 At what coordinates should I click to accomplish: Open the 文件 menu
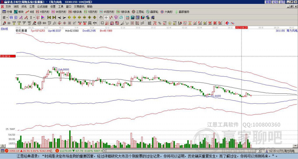[8, 7]
